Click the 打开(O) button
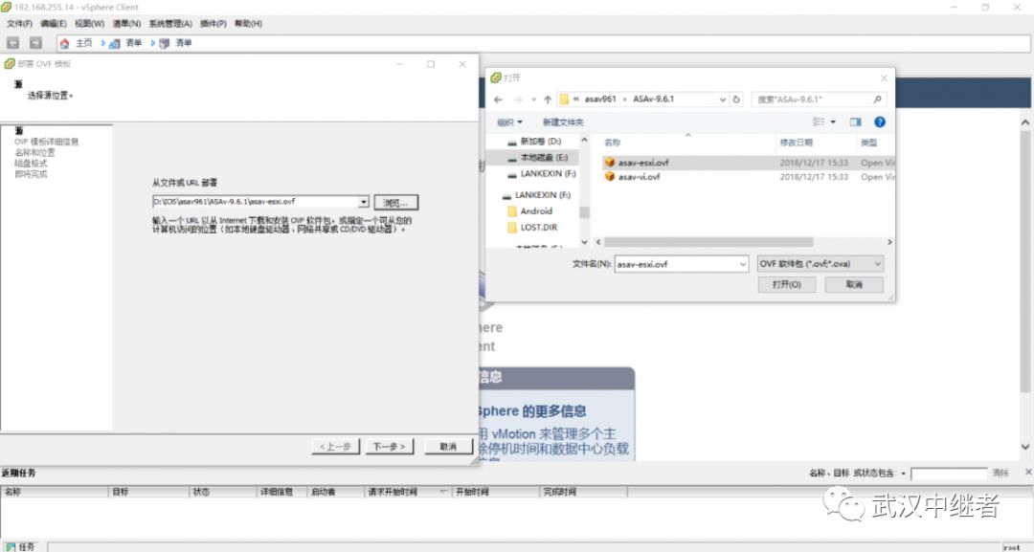 coord(787,284)
